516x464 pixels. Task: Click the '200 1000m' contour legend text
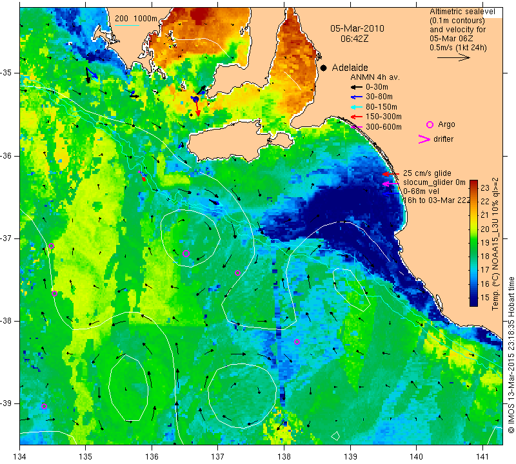tap(136, 19)
